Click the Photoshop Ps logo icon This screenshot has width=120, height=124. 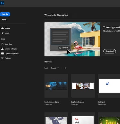(2, 3)
